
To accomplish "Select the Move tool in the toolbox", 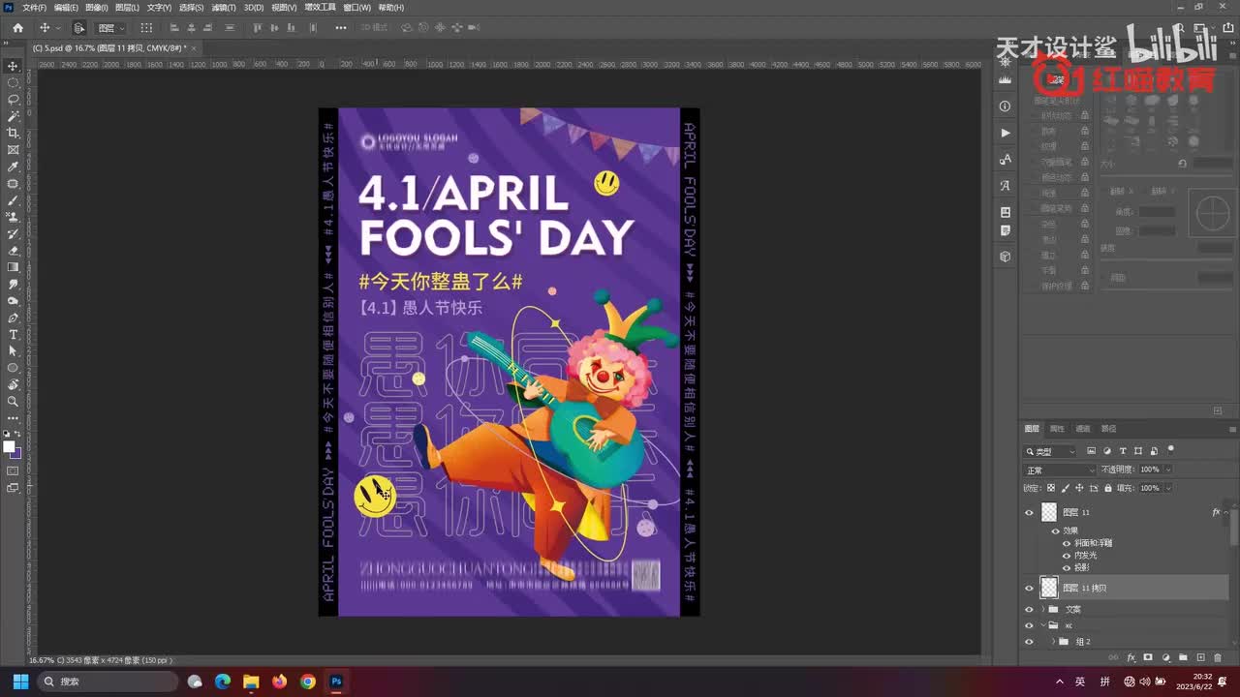I will click(x=13, y=66).
